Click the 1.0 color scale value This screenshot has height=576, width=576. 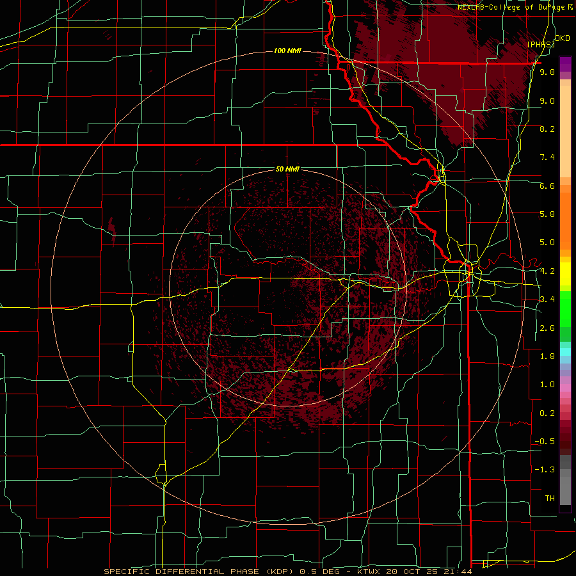pyautogui.click(x=547, y=385)
